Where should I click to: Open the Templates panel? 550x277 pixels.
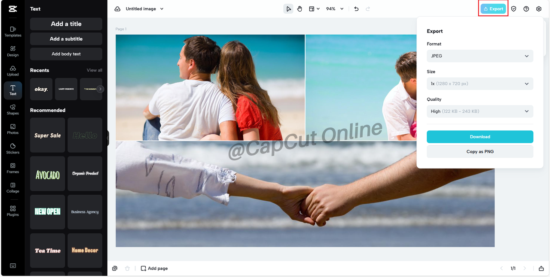click(x=13, y=32)
